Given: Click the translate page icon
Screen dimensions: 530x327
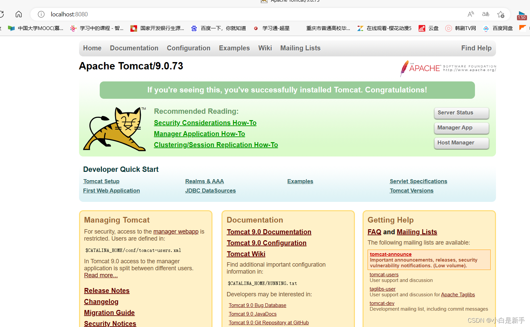Looking at the screenshot, I should tap(486, 14).
